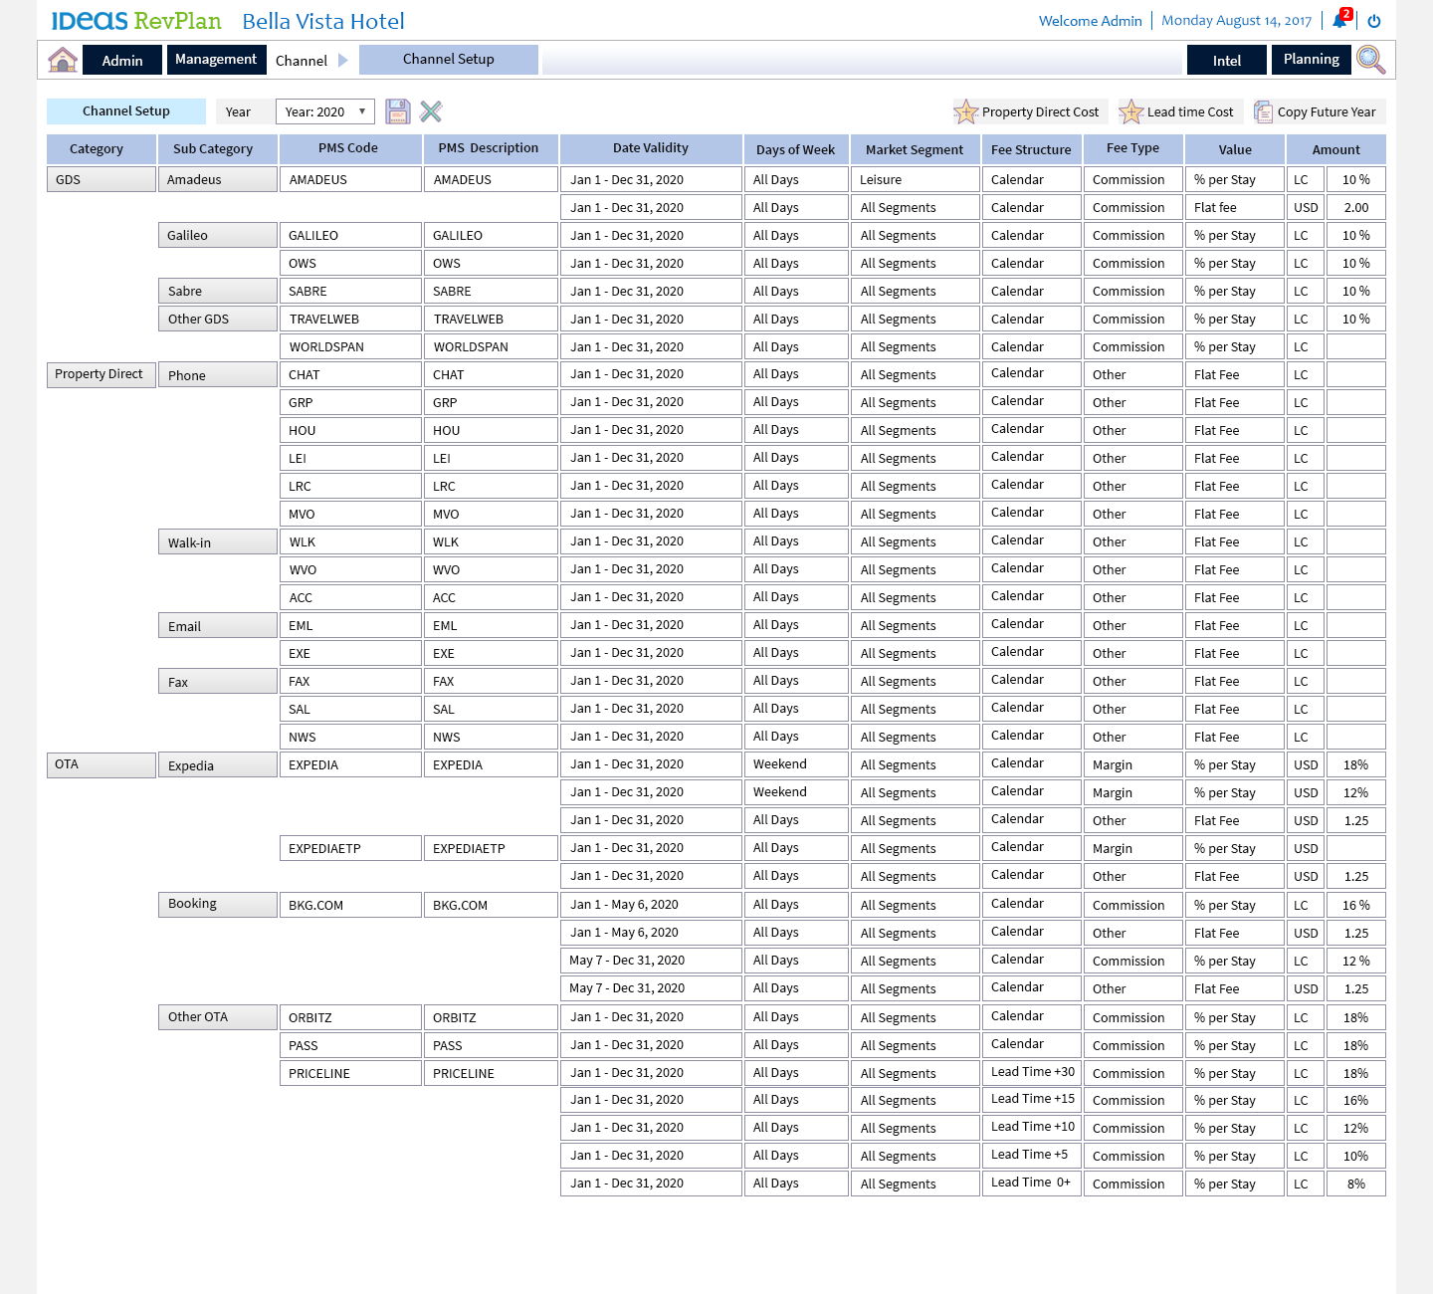Image resolution: width=1433 pixels, height=1294 pixels.
Task: Click the power logout icon
Action: [x=1374, y=21]
